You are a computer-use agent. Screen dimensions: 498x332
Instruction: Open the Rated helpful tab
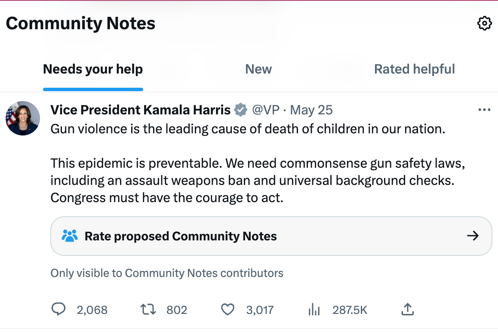(x=414, y=69)
